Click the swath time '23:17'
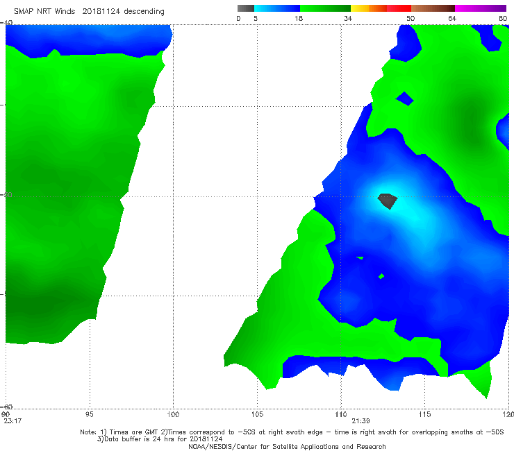The height and width of the screenshot is (451, 514). pyautogui.click(x=13, y=421)
